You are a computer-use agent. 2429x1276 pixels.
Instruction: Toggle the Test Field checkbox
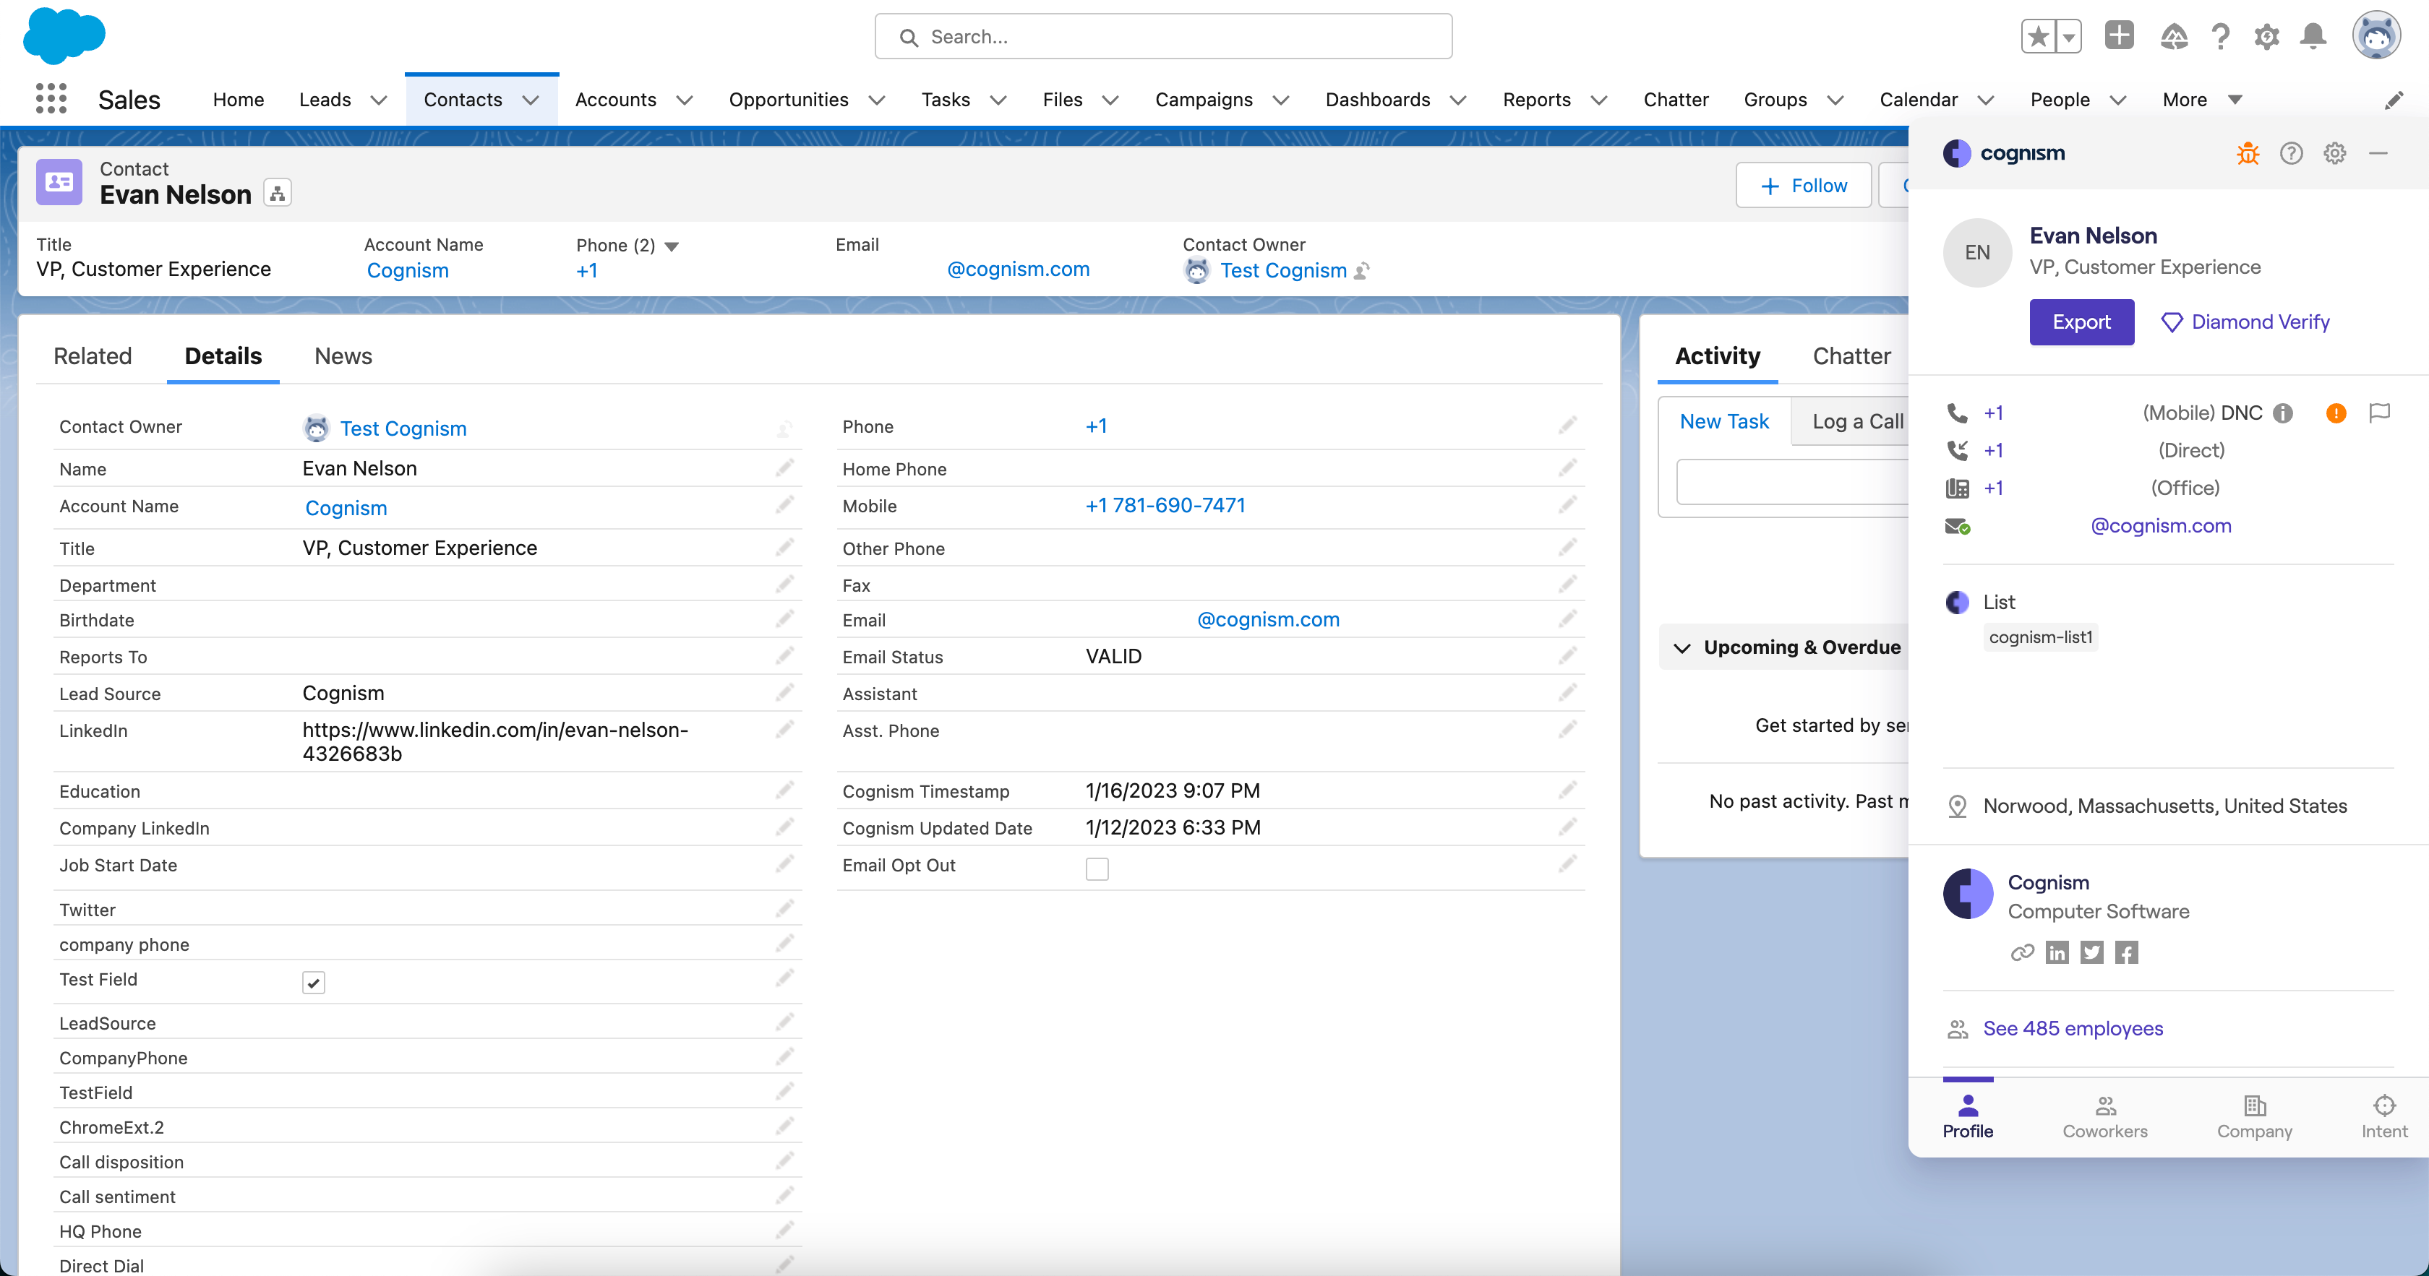[x=313, y=983]
